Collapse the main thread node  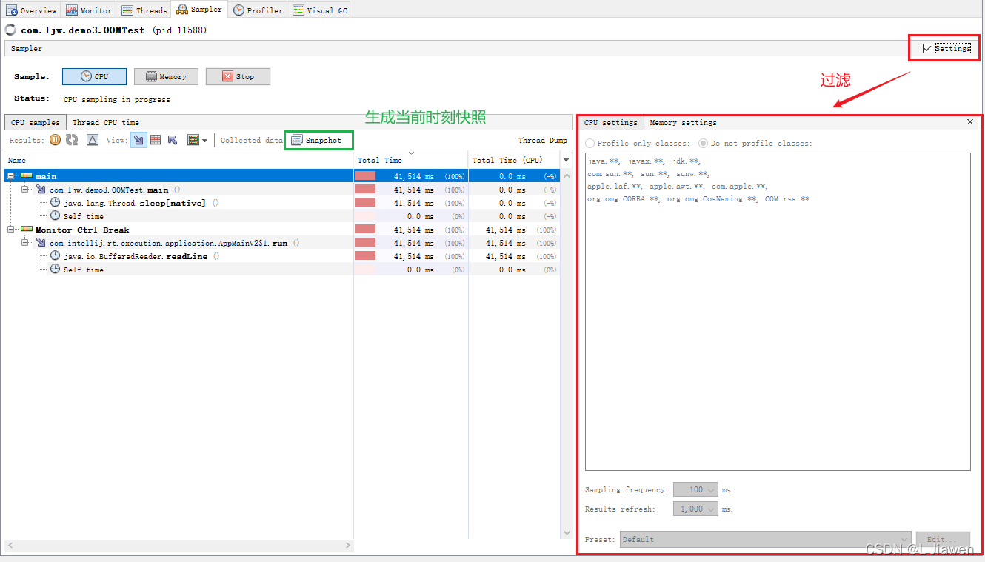coord(11,176)
